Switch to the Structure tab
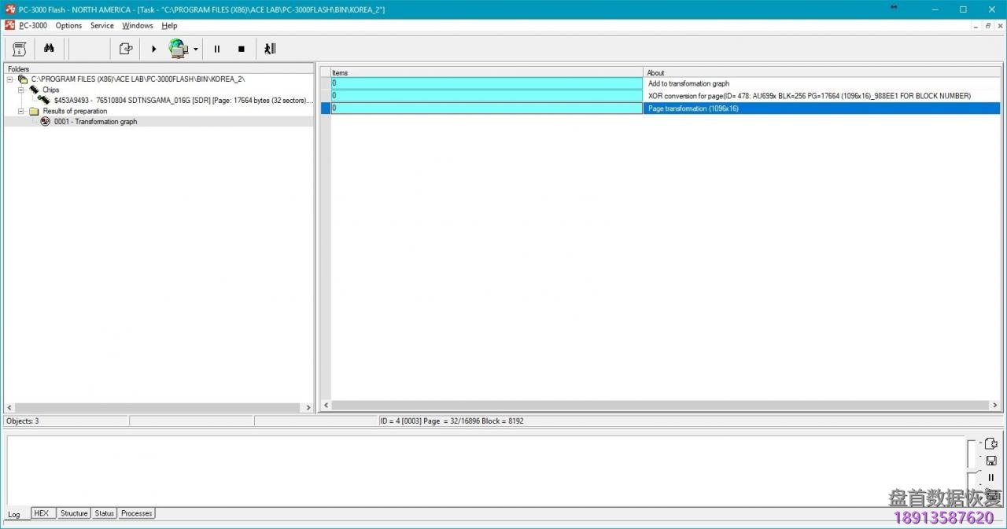 pyautogui.click(x=74, y=513)
